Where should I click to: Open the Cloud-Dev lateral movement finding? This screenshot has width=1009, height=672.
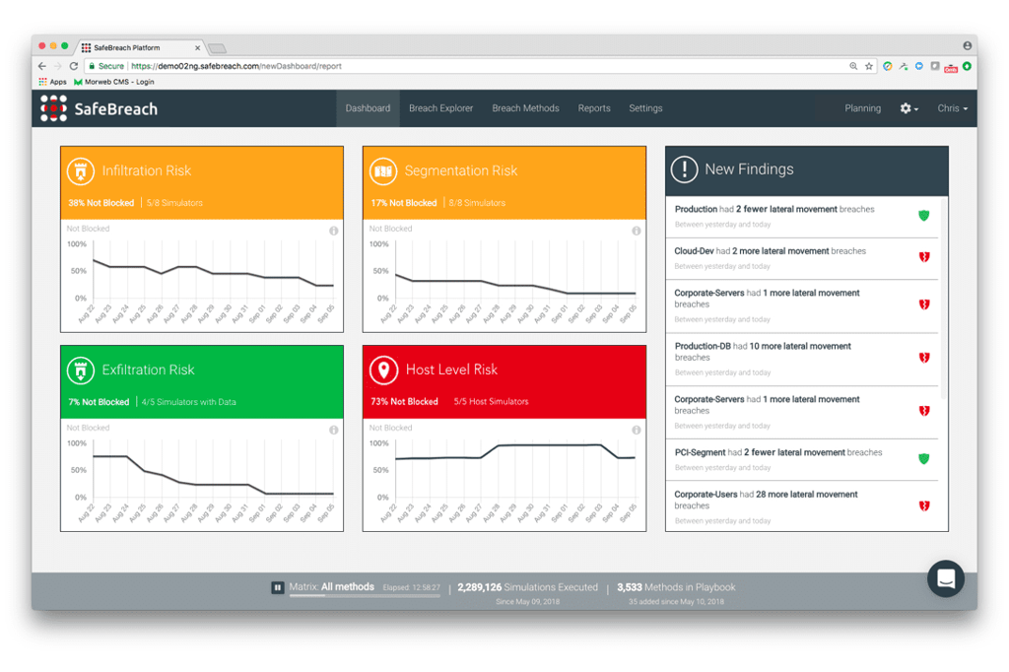802,258
